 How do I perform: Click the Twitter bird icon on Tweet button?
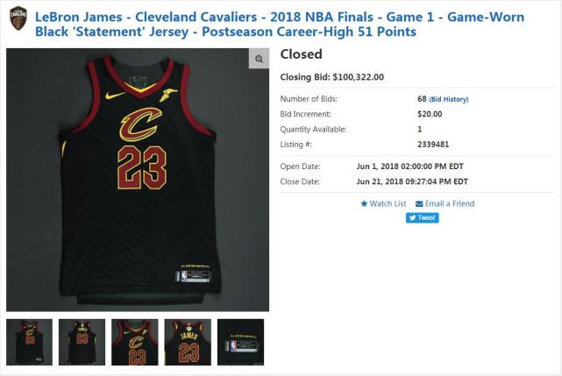click(x=413, y=217)
